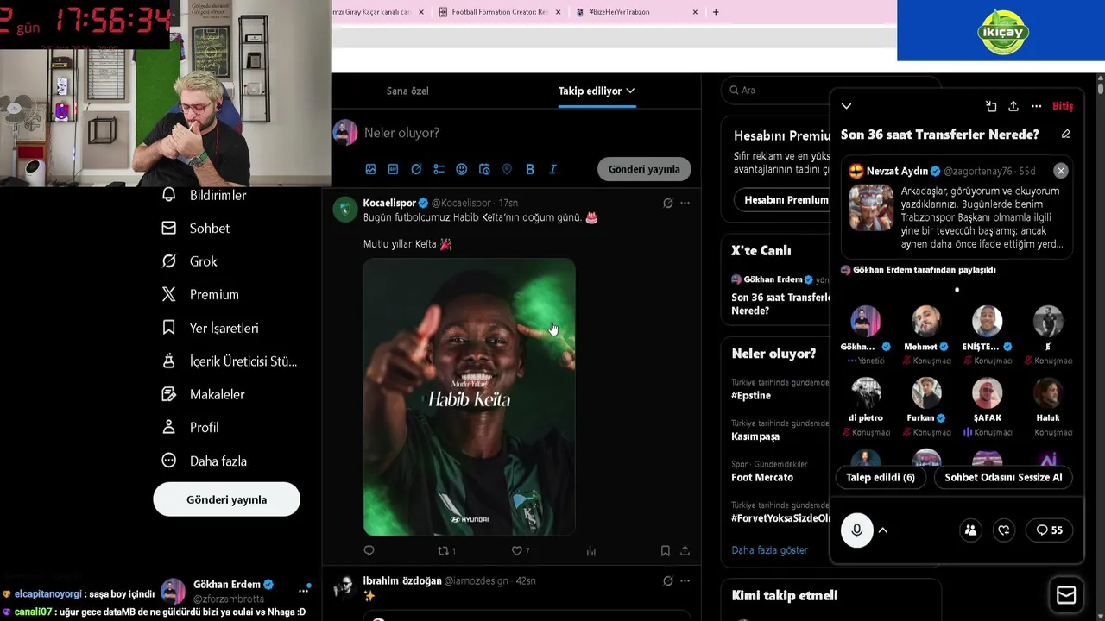The height and width of the screenshot is (621, 1105).
Task: Share the Kocaelispor post
Action: coord(685,550)
